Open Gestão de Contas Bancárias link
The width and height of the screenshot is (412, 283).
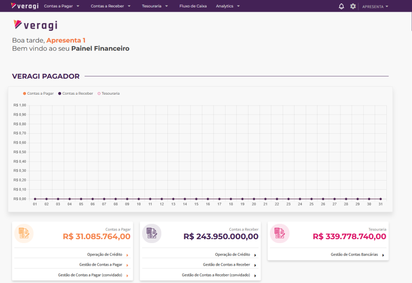[354, 255]
